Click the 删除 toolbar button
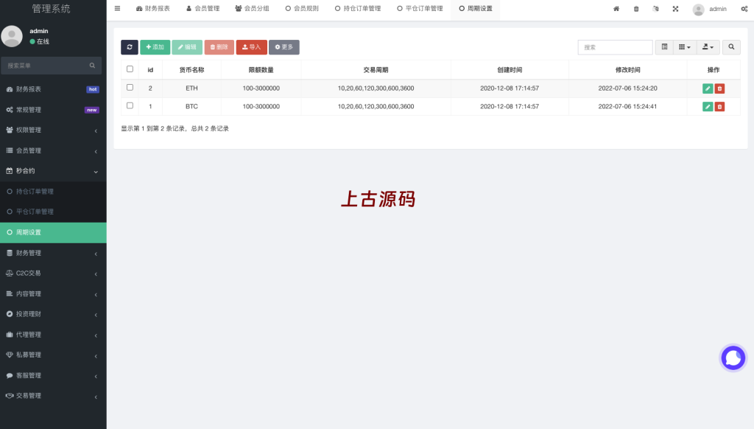This screenshot has height=429, width=754. (219, 47)
